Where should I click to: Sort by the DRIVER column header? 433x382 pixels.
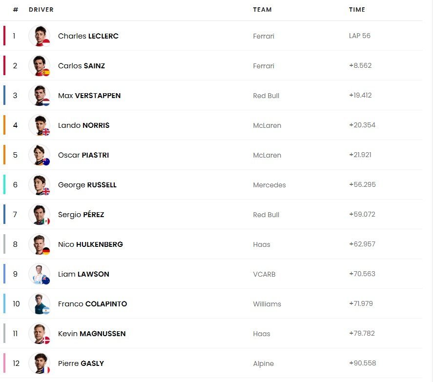41,10
